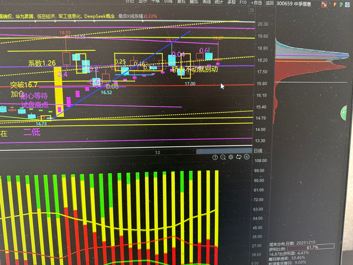The image size is (353, 265).
Task: Click the orange-red flag icon at top right
Action: 335,4
